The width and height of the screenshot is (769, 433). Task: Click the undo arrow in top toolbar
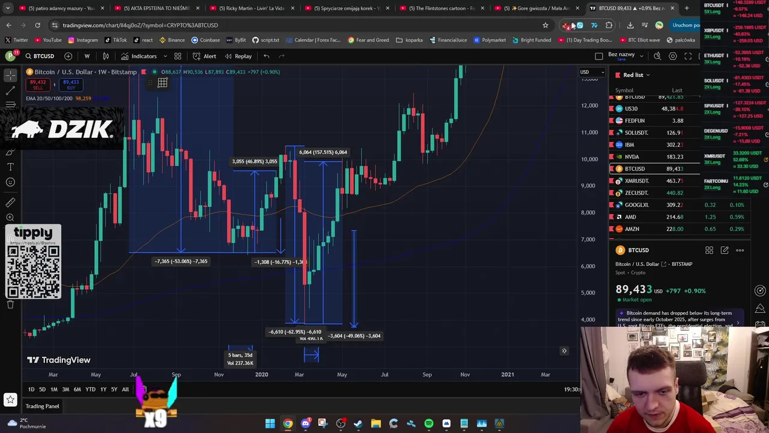(266, 56)
